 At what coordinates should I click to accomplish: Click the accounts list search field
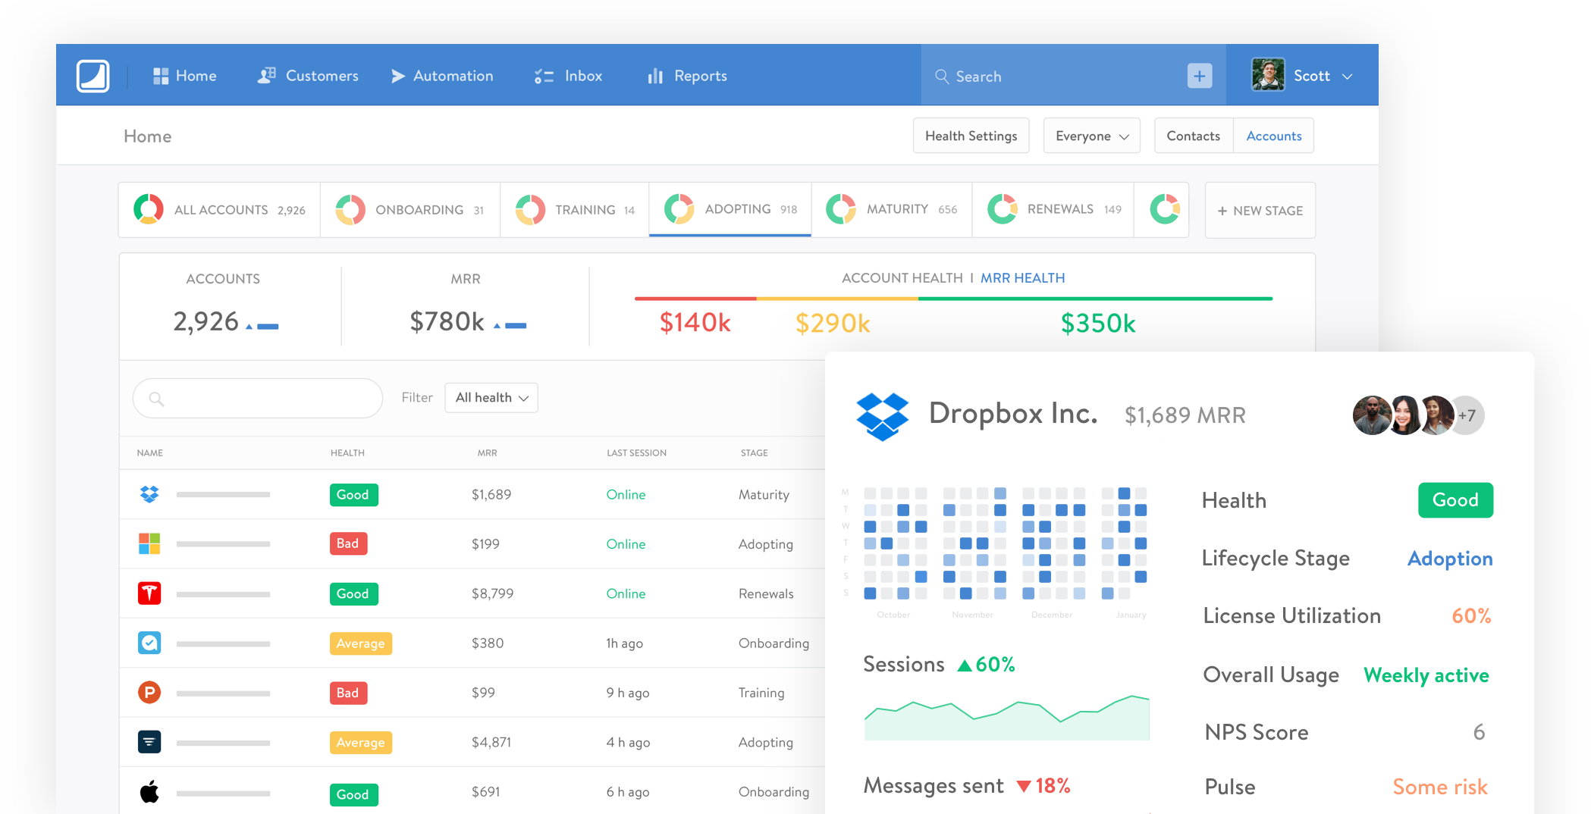click(x=258, y=398)
